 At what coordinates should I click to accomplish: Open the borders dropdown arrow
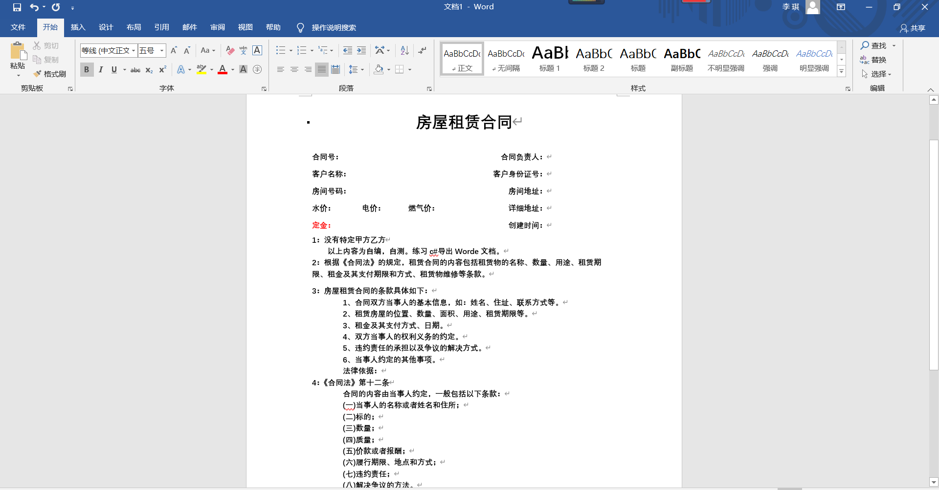pos(410,69)
